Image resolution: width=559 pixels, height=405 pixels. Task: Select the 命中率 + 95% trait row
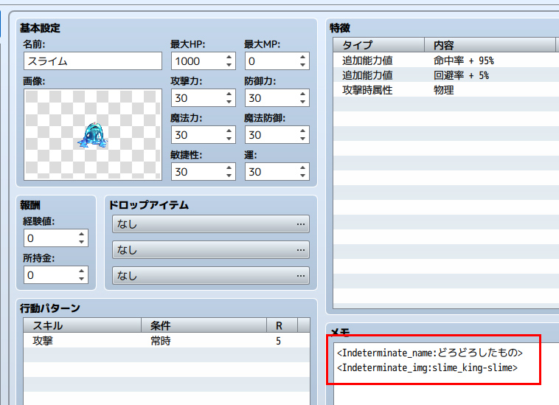coord(442,60)
